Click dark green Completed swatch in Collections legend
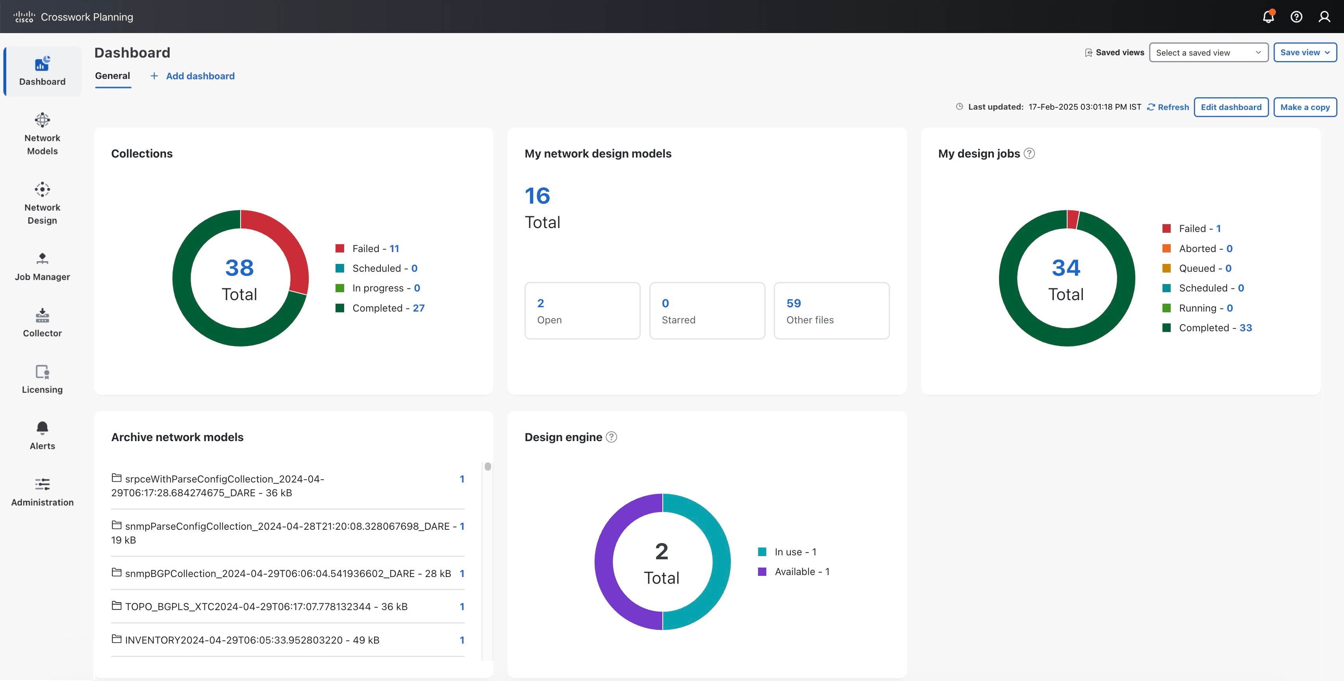Image resolution: width=1344 pixels, height=681 pixels. pyautogui.click(x=340, y=308)
